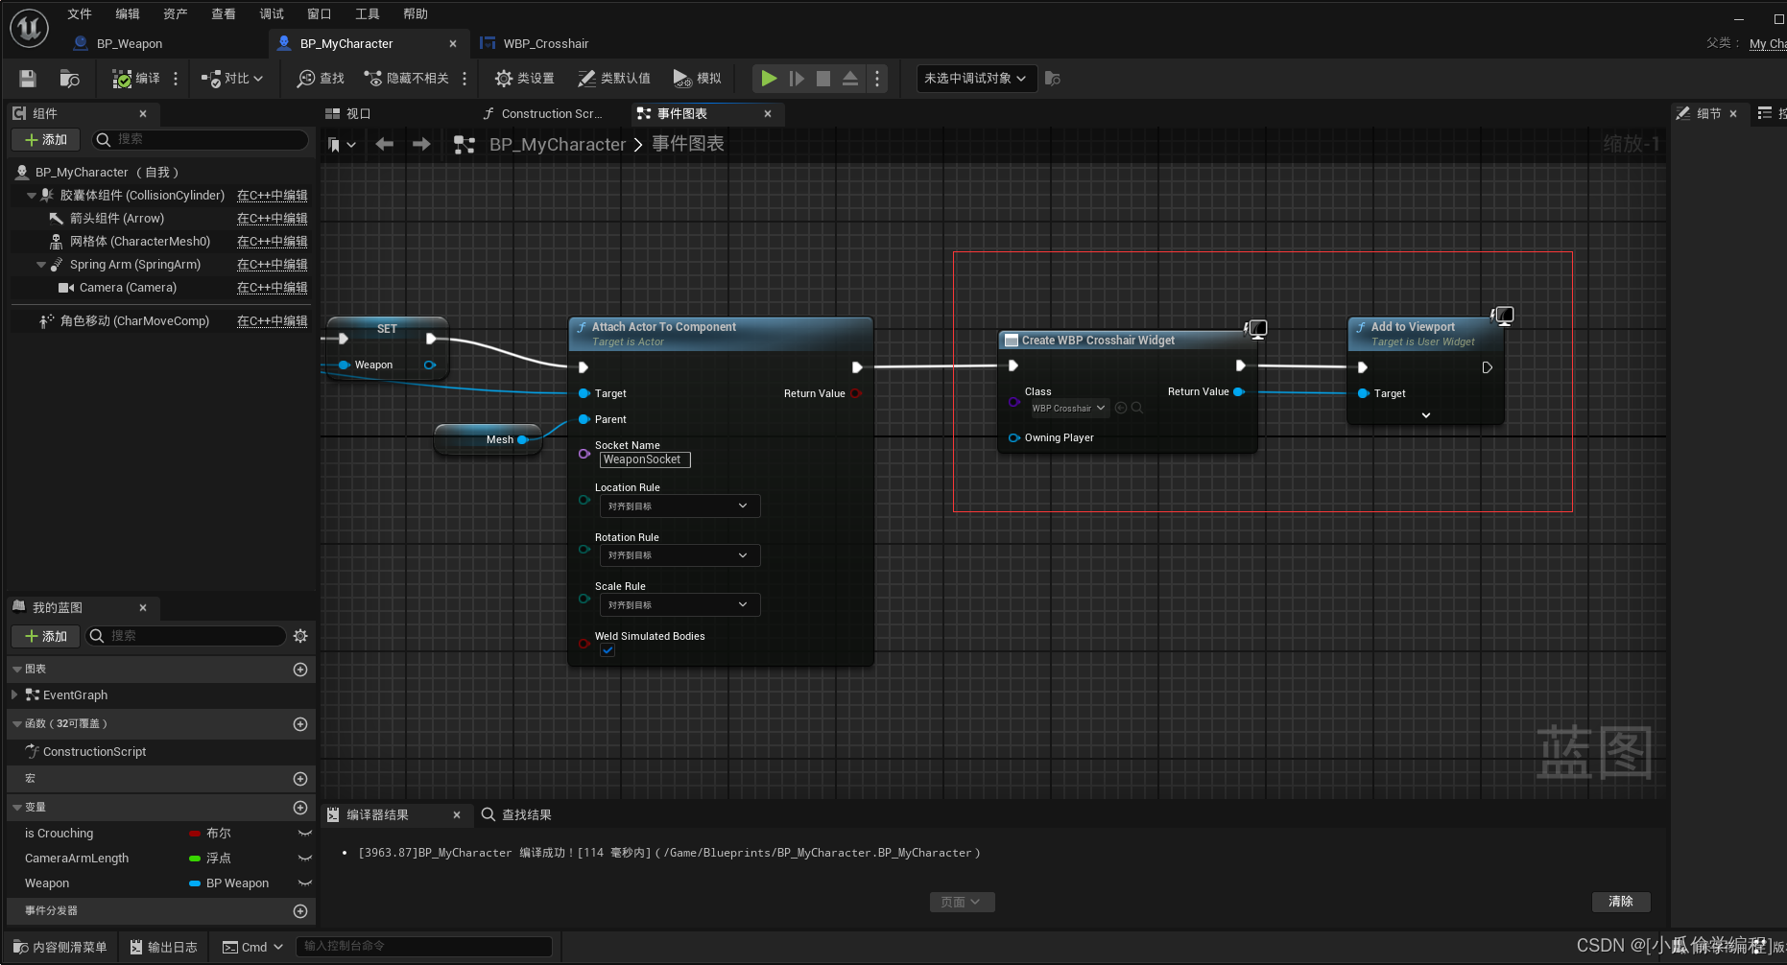
Task: Open the 编辑 menu
Action: point(128,13)
